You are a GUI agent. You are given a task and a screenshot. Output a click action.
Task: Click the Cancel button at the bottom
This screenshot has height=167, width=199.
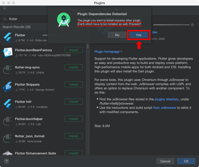point(165,161)
